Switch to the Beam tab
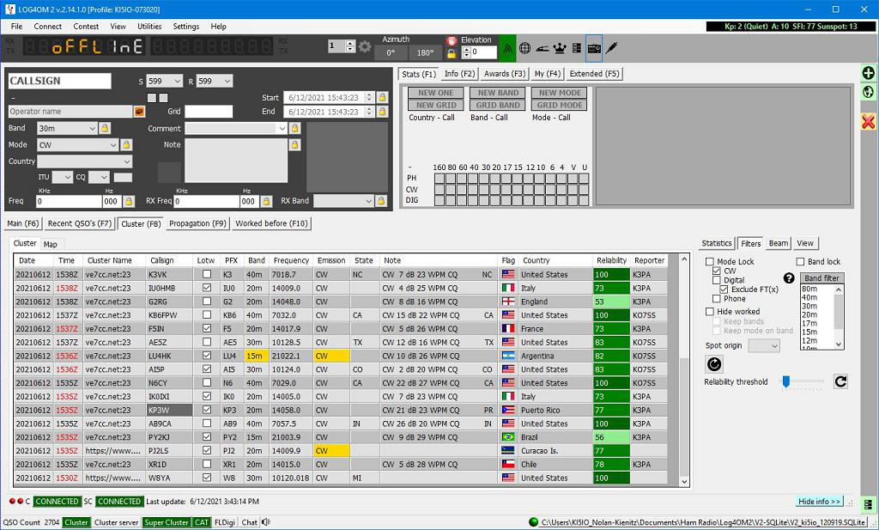879x530 pixels. (x=778, y=243)
